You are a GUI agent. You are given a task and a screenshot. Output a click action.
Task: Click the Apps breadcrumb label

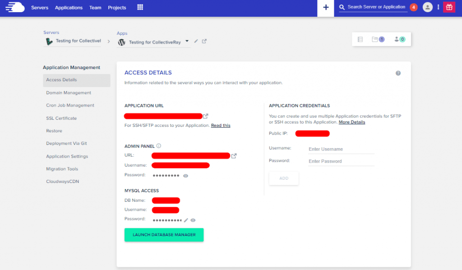click(x=122, y=33)
